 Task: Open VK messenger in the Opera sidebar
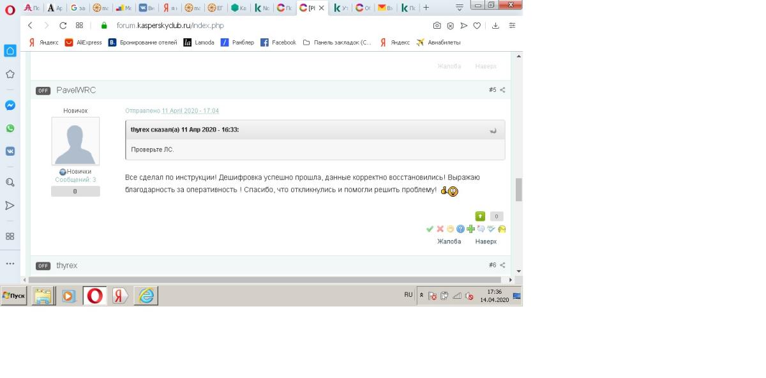pyautogui.click(x=10, y=151)
